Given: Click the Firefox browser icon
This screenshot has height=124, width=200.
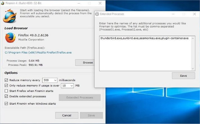Looking at the screenshot, I should pyautogui.click(x=10, y=37).
